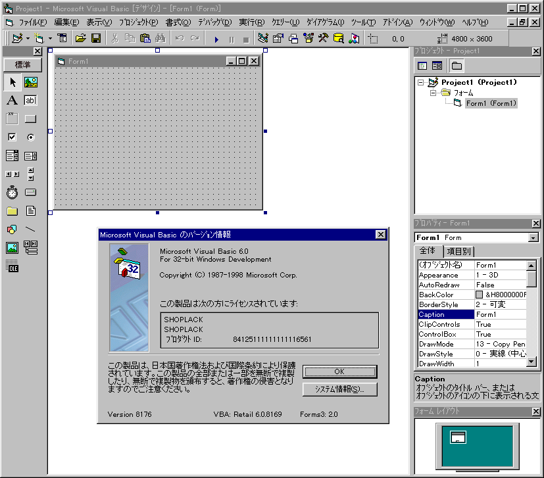The width and height of the screenshot is (544, 478).
Task: Click the (オブジェクト名) Form1 value field
Action: pos(501,265)
